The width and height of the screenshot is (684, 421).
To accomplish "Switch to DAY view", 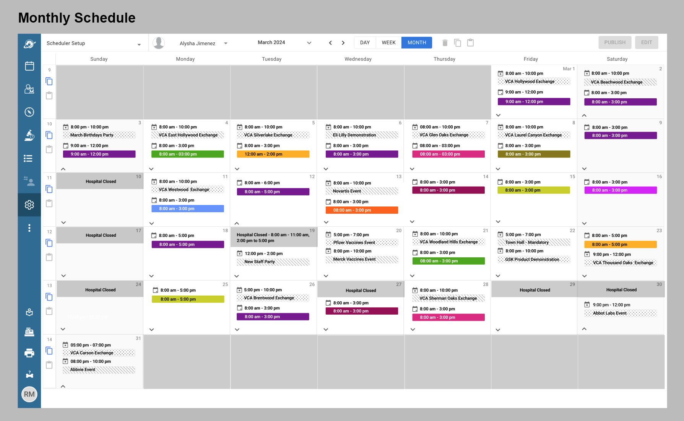I will tap(365, 43).
